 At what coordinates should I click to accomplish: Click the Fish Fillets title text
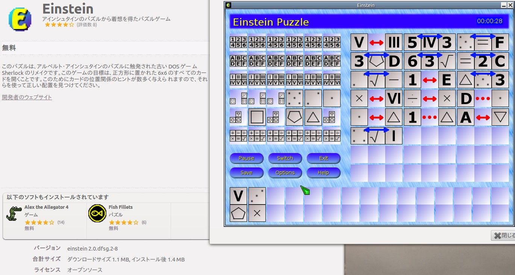pyautogui.click(x=121, y=207)
